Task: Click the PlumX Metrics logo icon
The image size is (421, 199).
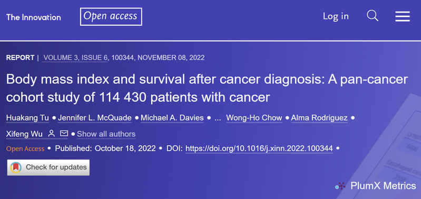Action: (340, 186)
